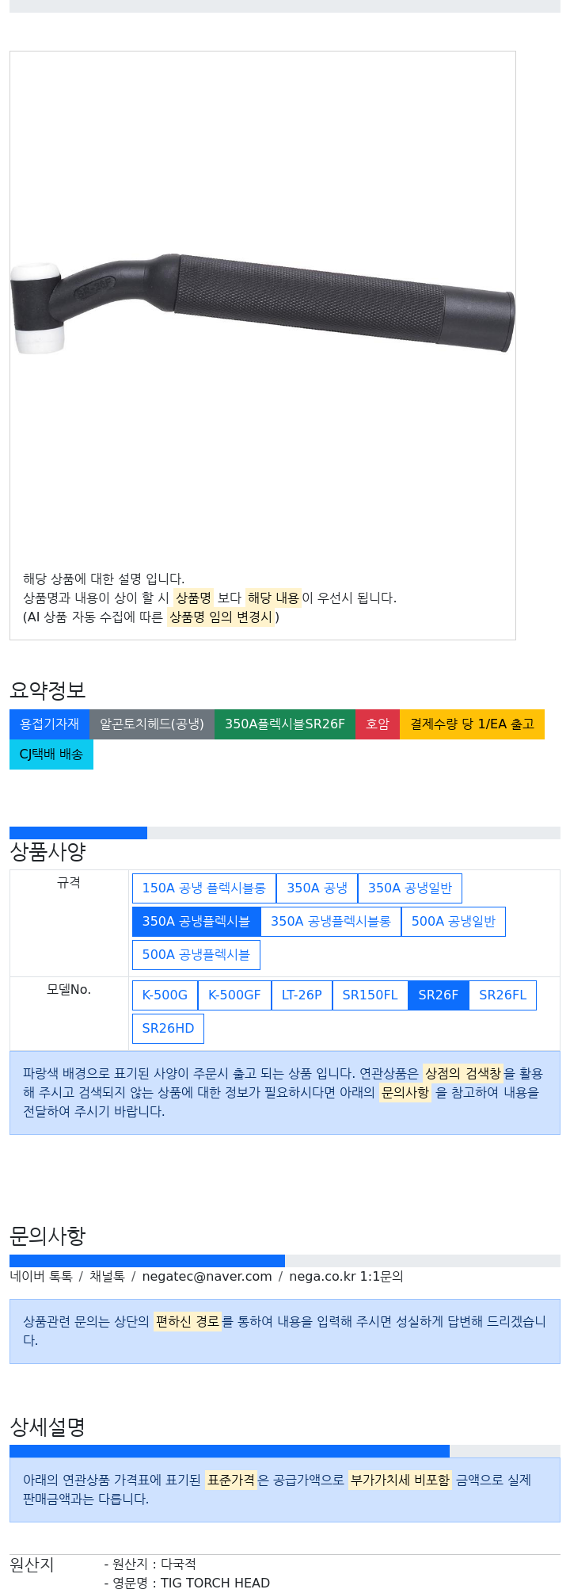
Task: Choose the 350A 공냉 spec option
Action: [x=317, y=888]
